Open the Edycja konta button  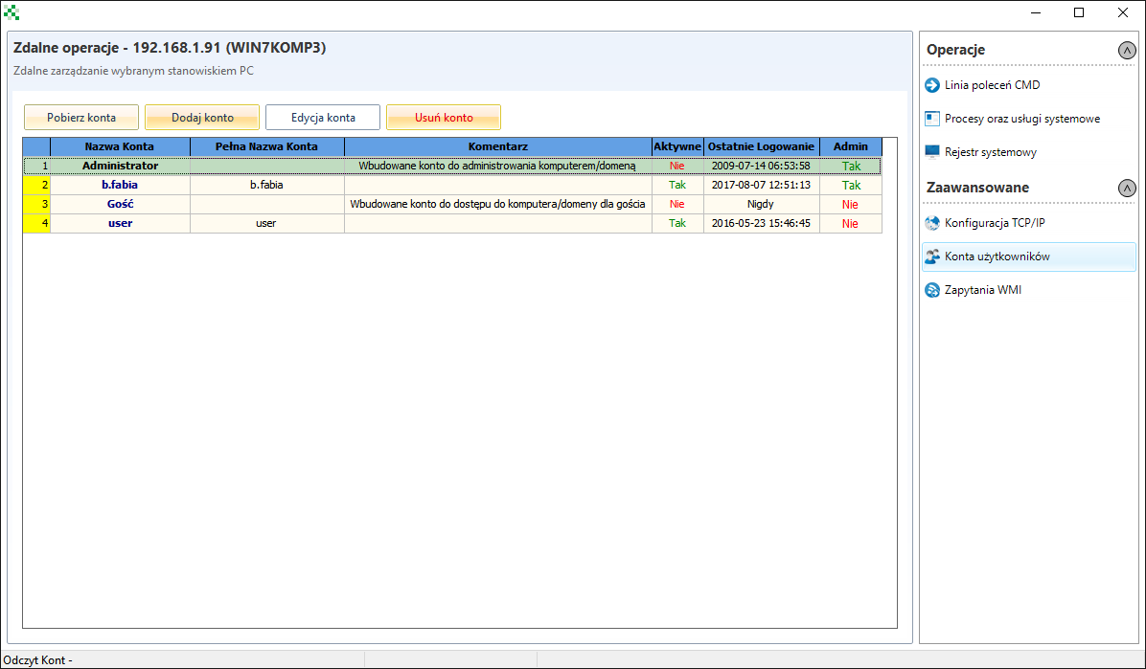[323, 118]
